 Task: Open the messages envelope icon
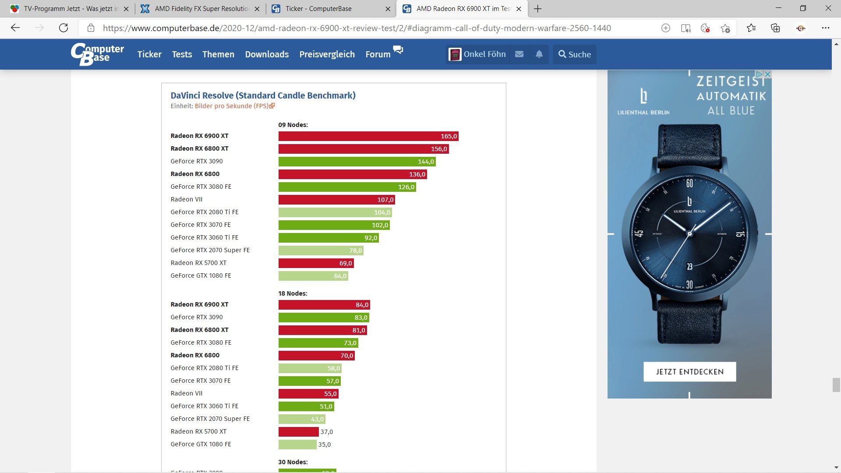tap(519, 54)
